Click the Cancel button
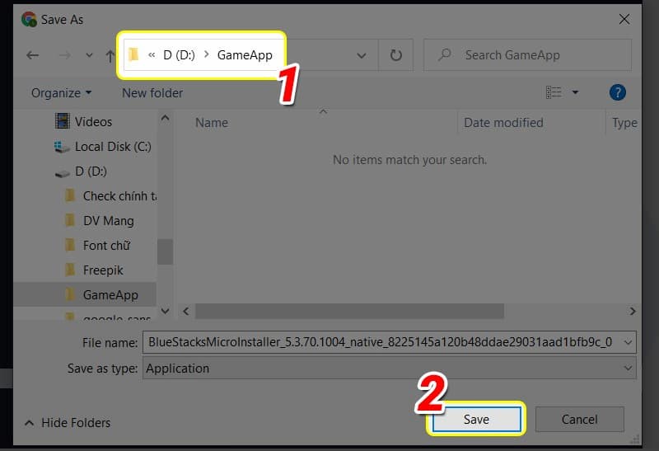 pos(579,419)
